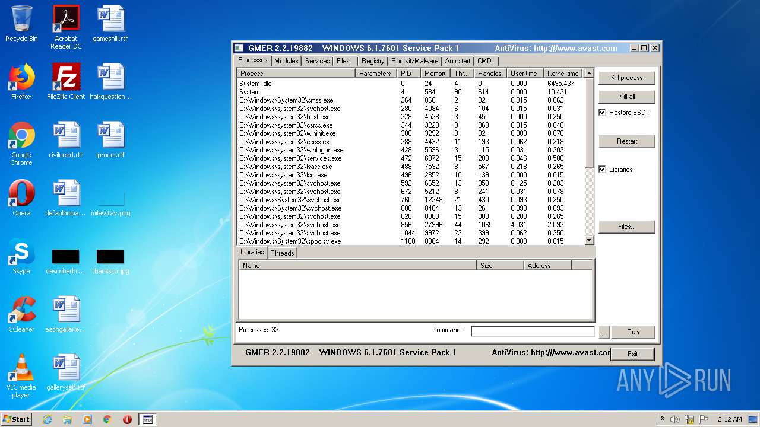Image resolution: width=760 pixels, height=427 pixels.
Task: Click the Chrome icon in the taskbar
Action: click(107, 419)
